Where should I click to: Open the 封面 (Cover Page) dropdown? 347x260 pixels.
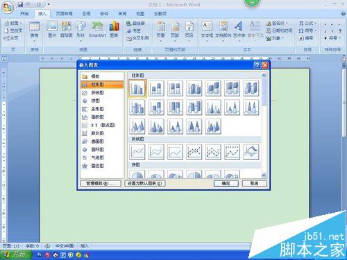click(13, 23)
